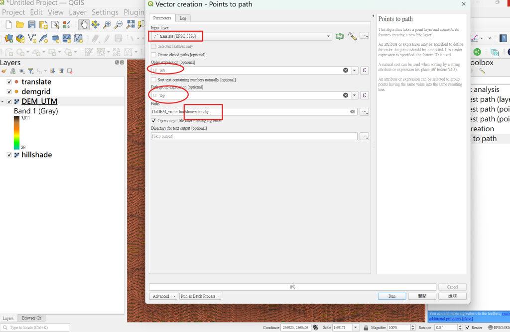
Task: Toggle visibility of the DEM_UTM layer
Action: (9, 101)
